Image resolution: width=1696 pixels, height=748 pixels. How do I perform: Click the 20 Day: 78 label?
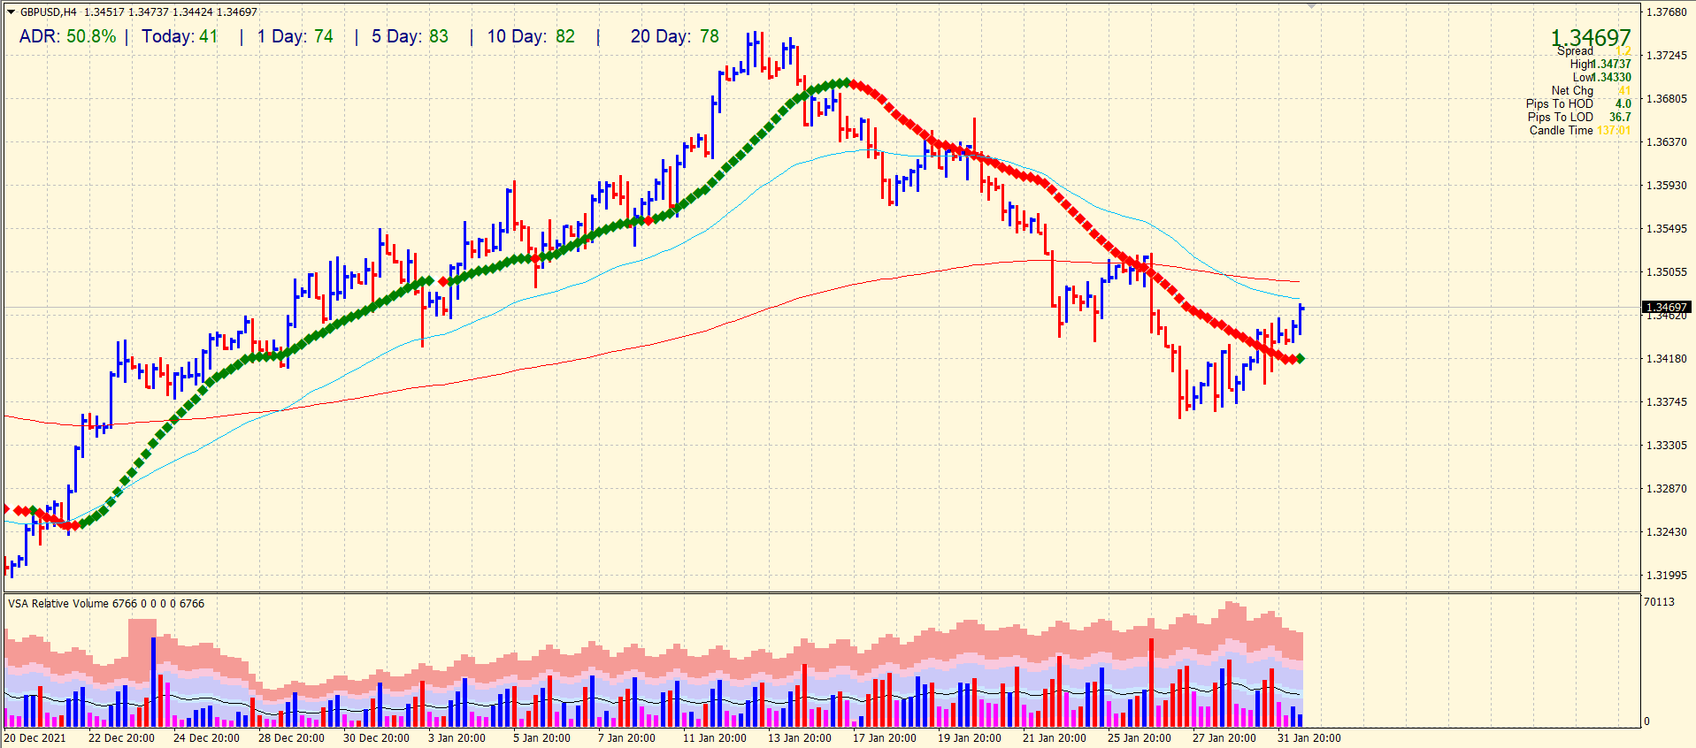675,36
